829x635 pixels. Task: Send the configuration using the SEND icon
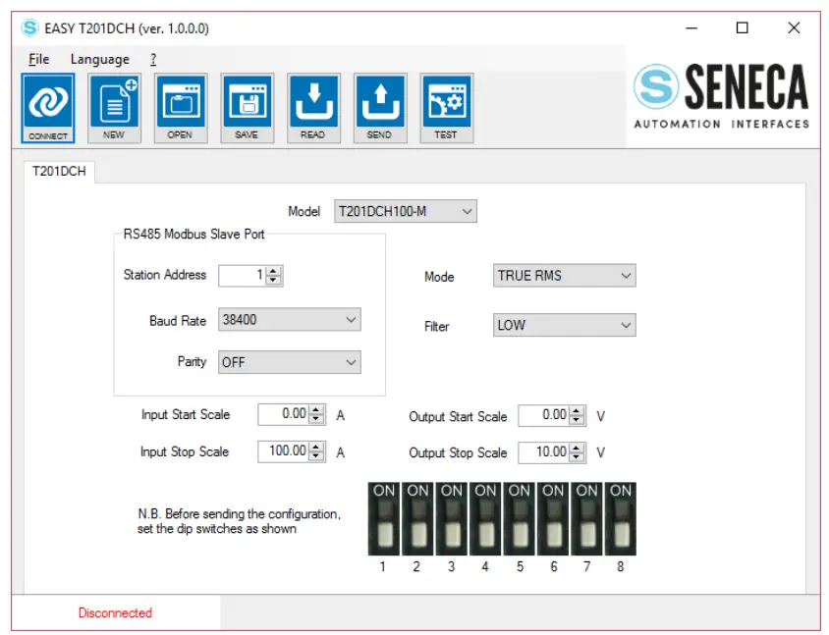click(x=380, y=103)
